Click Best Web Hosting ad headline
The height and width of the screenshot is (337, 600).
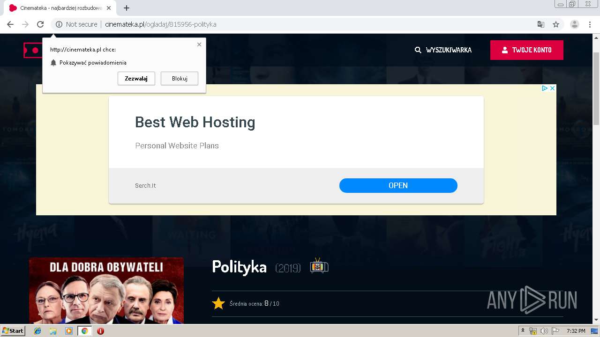[x=195, y=122]
